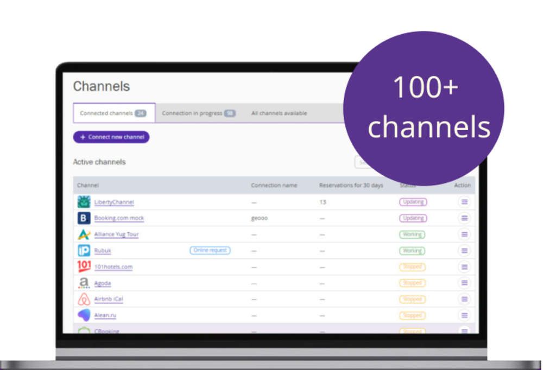The height and width of the screenshot is (370, 556).
Task: Click the Connect new channel button
Action: pyautogui.click(x=111, y=137)
